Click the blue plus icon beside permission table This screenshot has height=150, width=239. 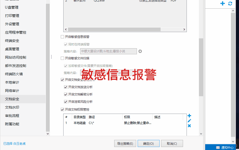point(189,116)
